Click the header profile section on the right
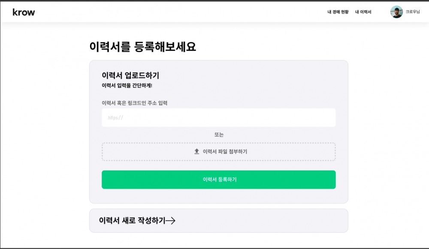The height and width of the screenshot is (249, 429). 405,11
